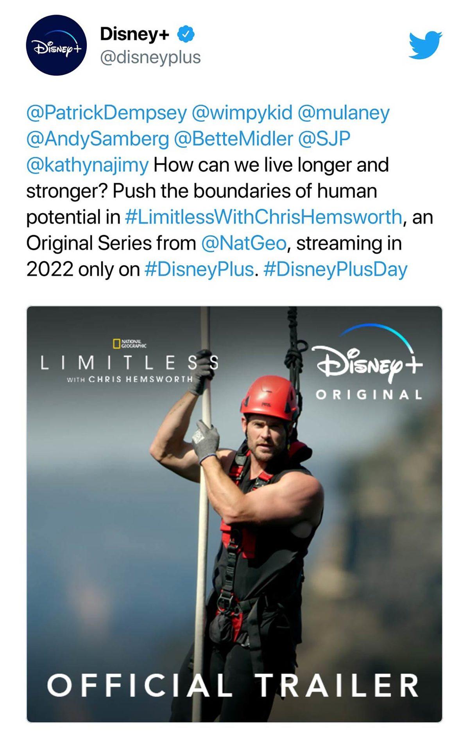Open the @AndySamberg mention
The height and width of the screenshot is (744, 469).
(98, 139)
